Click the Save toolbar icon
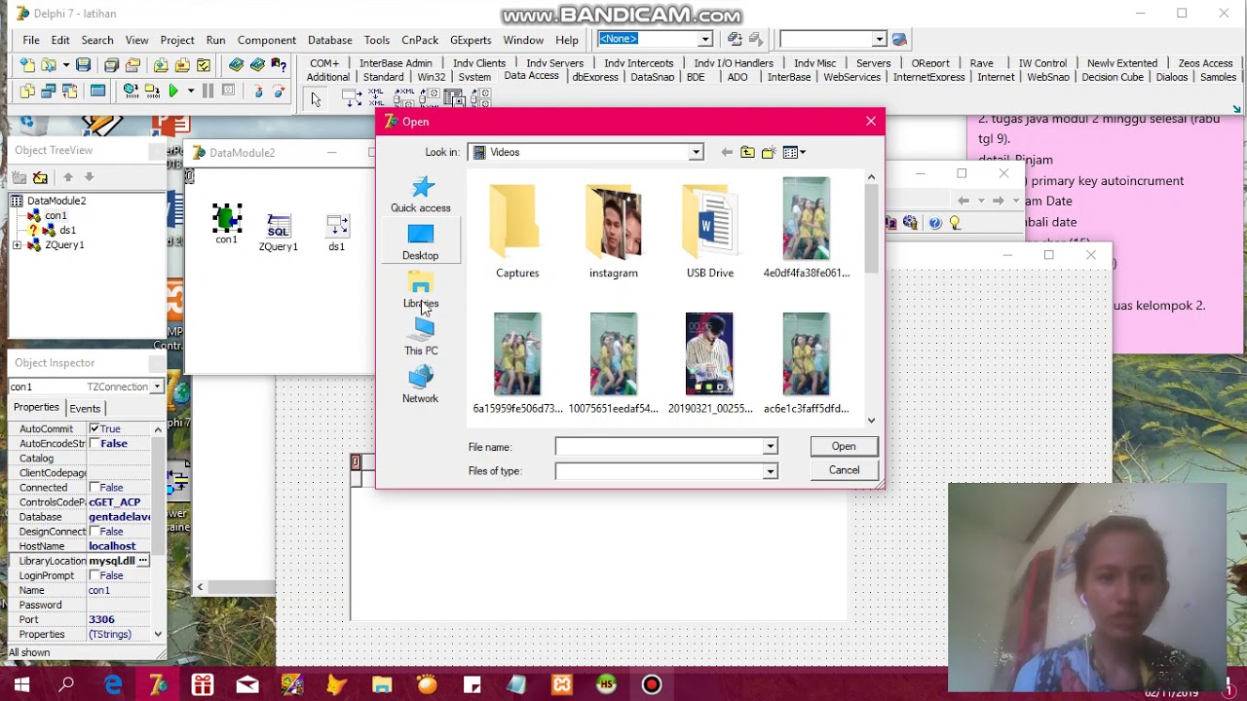 84,65
